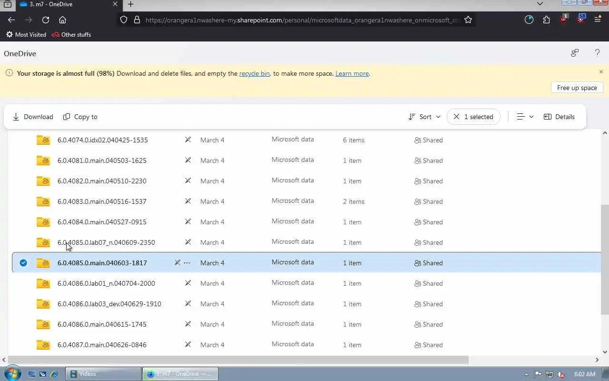Click Shared status of 6.0.4086.0.main.040615-1745
The image size is (609, 381).
click(x=429, y=324)
